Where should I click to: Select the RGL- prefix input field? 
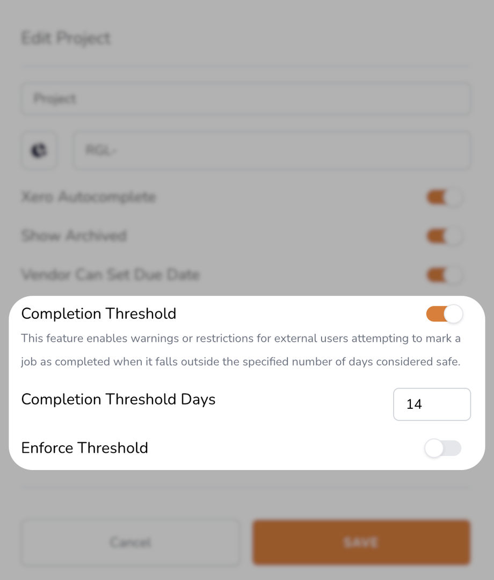(272, 150)
